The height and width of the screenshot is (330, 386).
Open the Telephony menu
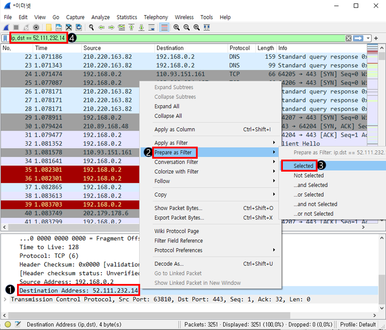click(156, 17)
